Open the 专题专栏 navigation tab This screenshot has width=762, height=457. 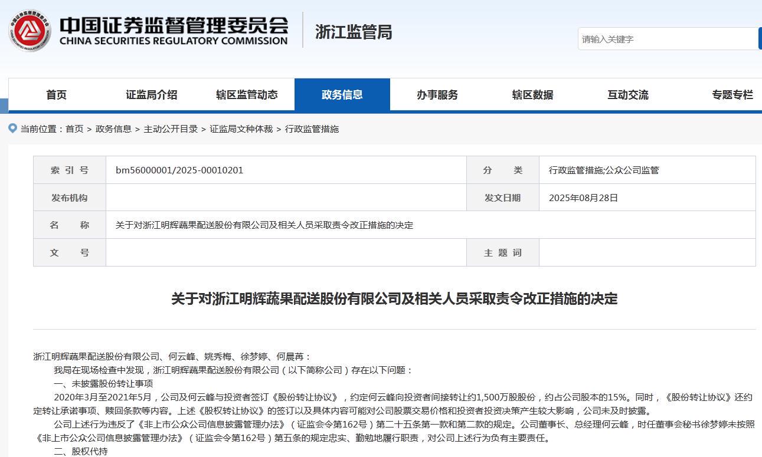coord(732,94)
